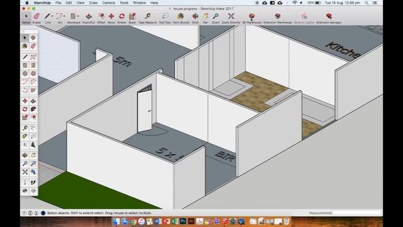This screenshot has height=227, width=403.
Task: Expand the Line tool dropdown arrow
Action: pyautogui.click(x=52, y=16)
